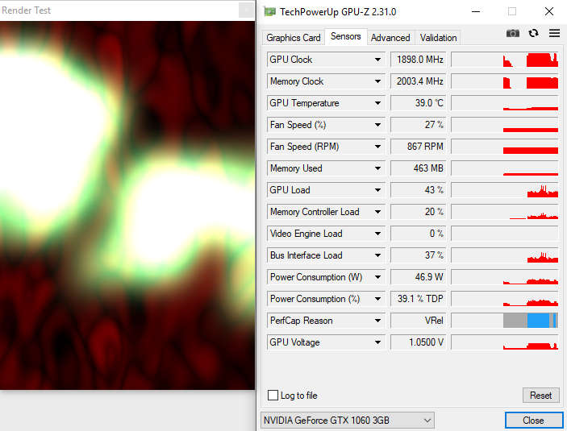Click the 46.9 W power value
This screenshot has width=567, height=431.
[419, 277]
